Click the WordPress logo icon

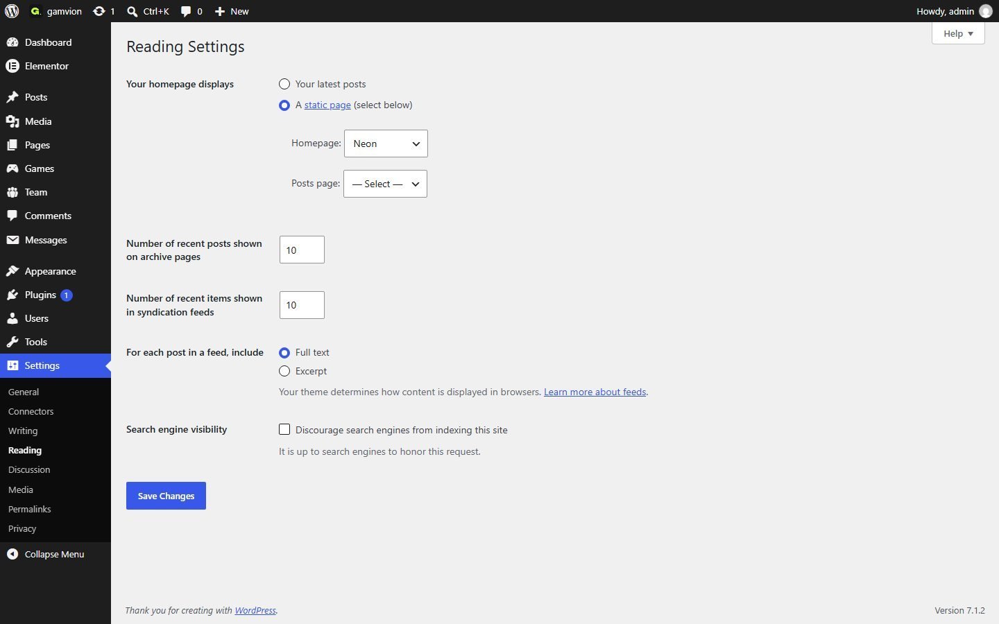12,11
